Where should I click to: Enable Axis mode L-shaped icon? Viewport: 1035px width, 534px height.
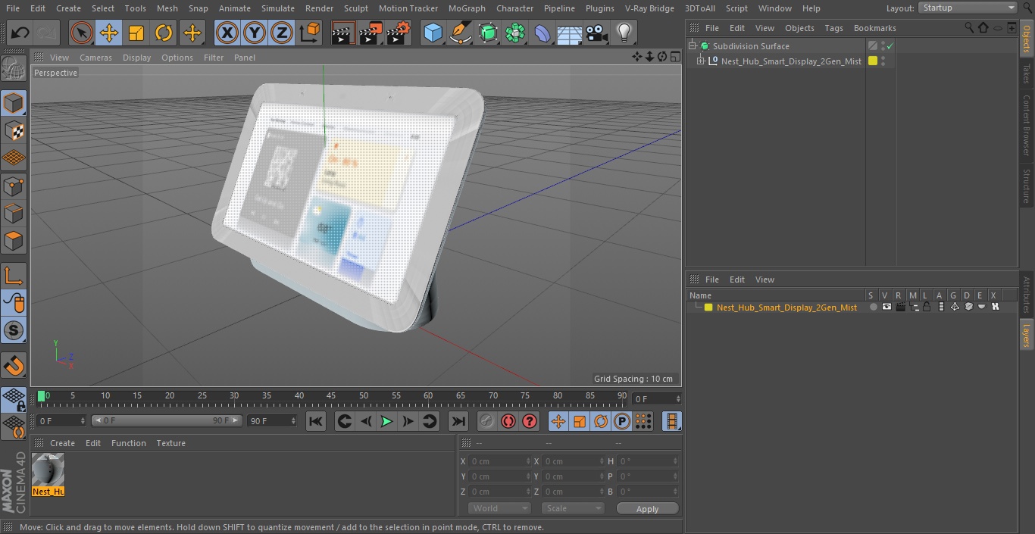tap(14, 276)
